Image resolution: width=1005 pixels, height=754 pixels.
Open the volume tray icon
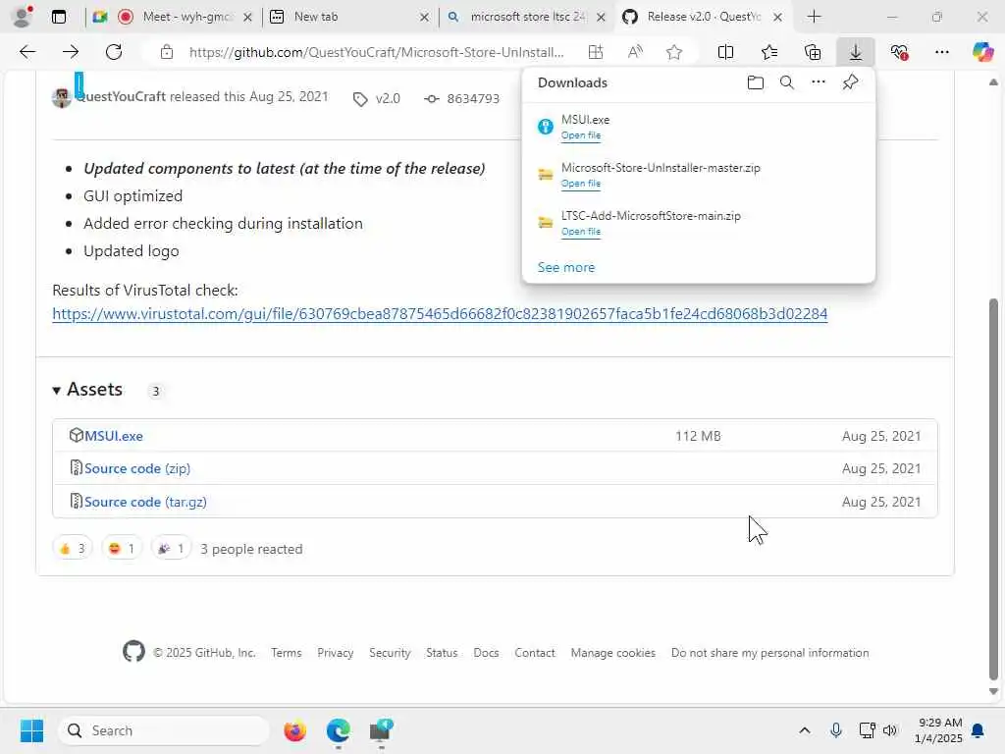click(x=890, y=730)
